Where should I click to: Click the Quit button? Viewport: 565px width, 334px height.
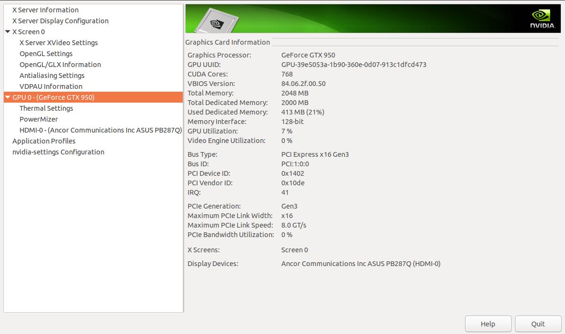[538, 324]
